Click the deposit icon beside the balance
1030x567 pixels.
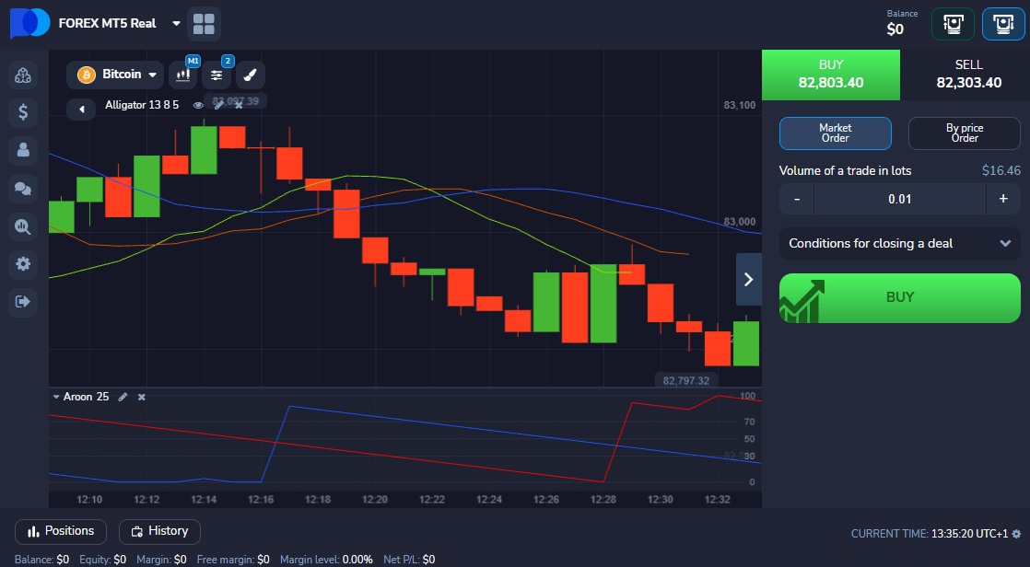click(953, 24)
